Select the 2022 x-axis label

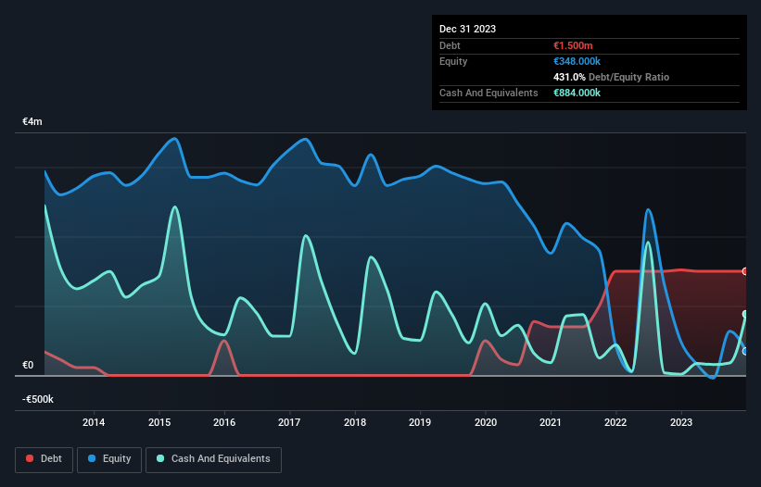click(615, 422)
